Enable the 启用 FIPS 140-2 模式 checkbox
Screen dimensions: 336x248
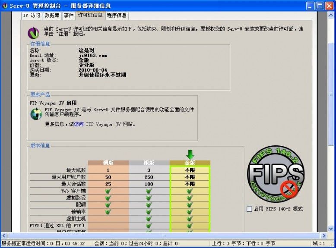tap(249, 209)
